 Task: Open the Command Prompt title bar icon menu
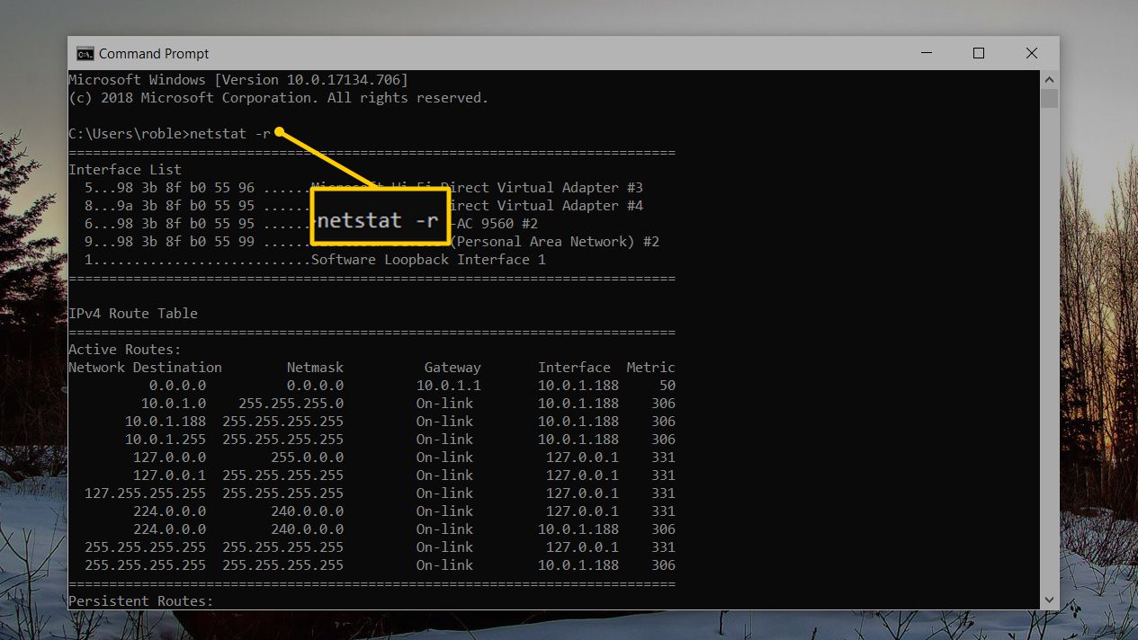tap(85, 53)
